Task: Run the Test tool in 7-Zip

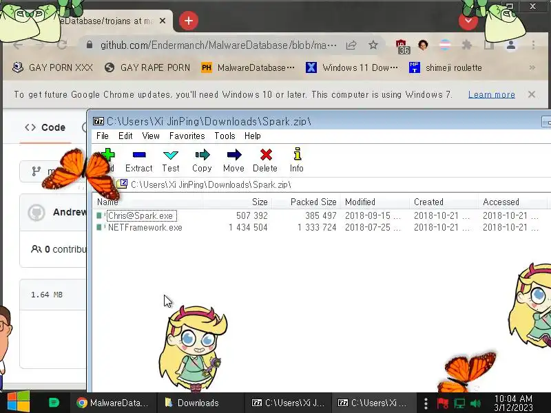Action: (171, 160)
